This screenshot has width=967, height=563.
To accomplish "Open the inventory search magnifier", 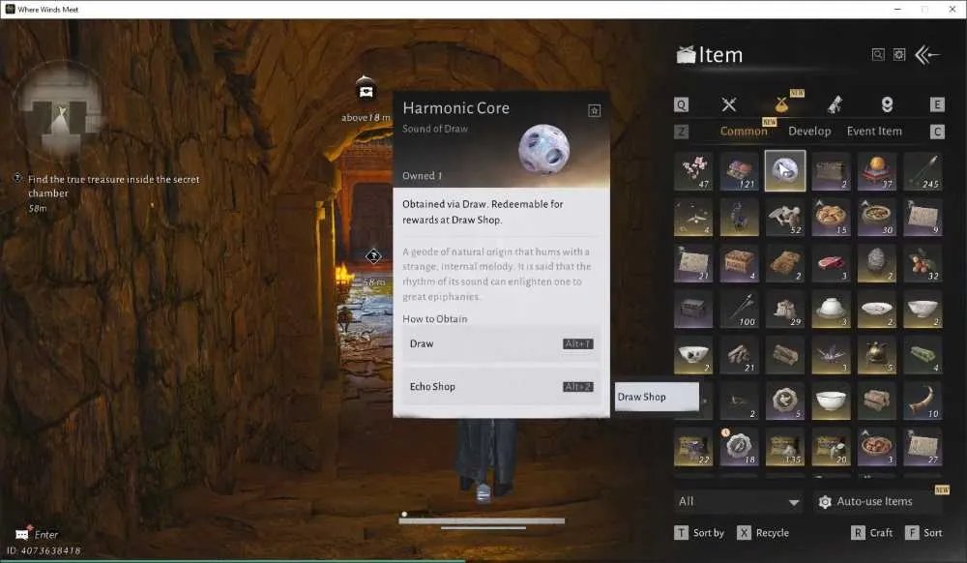I will click(x=878, y=55).
